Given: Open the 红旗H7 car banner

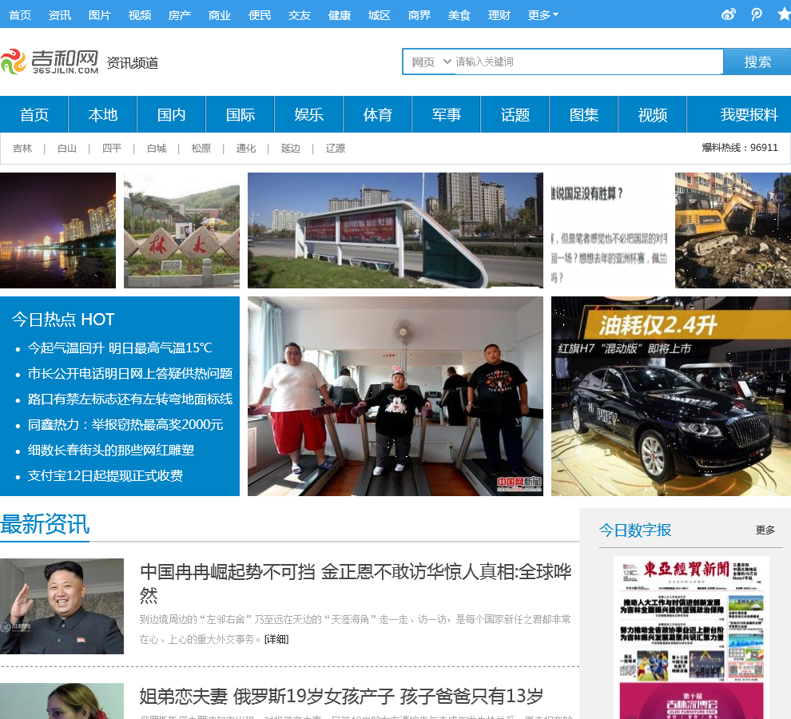Looking at the screenshot, I should pos(671,396).
